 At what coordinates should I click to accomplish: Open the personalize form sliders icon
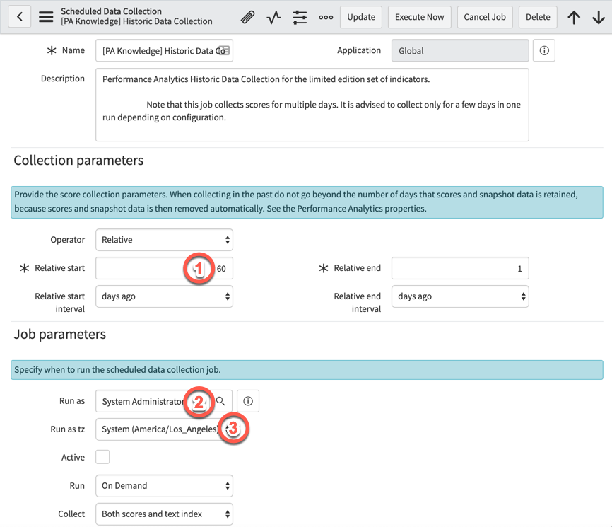point(300,17)
